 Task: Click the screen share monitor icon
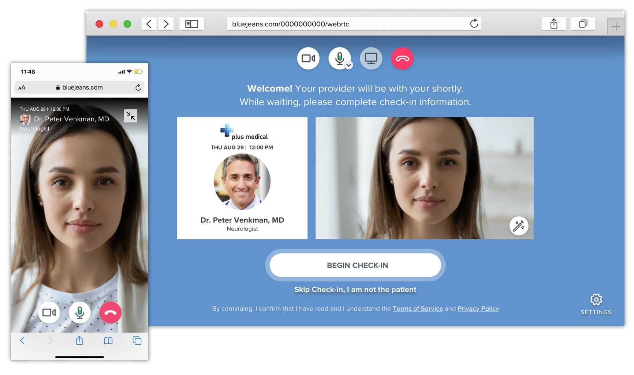coord(371,58)
